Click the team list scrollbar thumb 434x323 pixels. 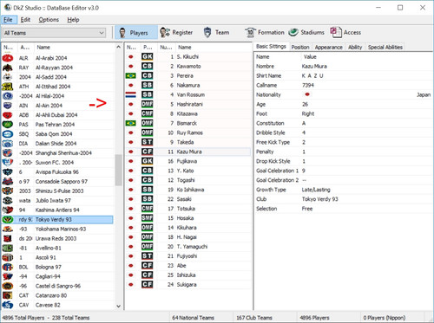click(118, 171)
